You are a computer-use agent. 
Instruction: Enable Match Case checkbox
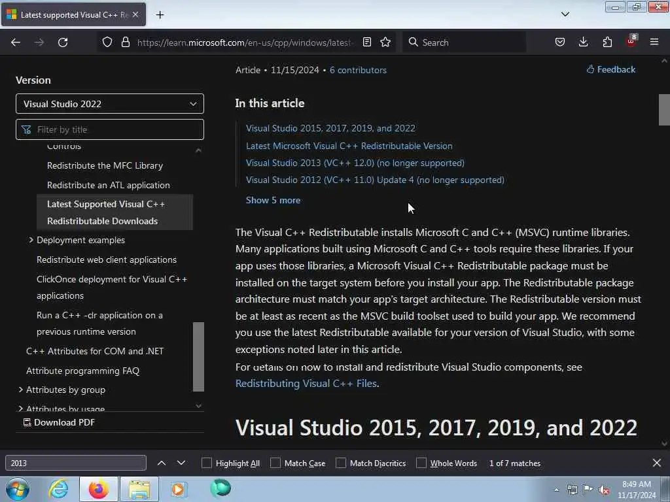coord(275,463)
